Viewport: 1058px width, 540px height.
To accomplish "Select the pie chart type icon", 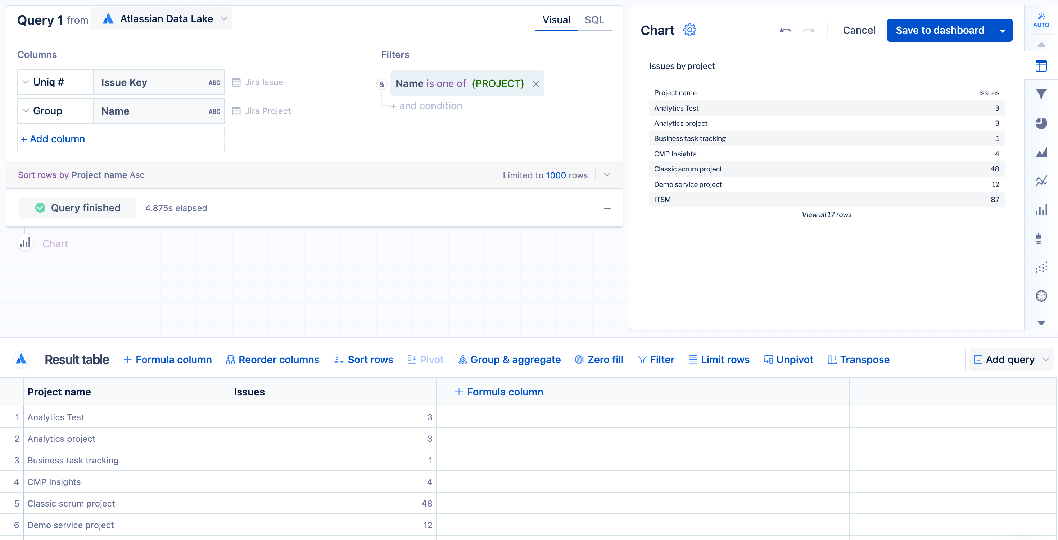I will (1041, 123).
